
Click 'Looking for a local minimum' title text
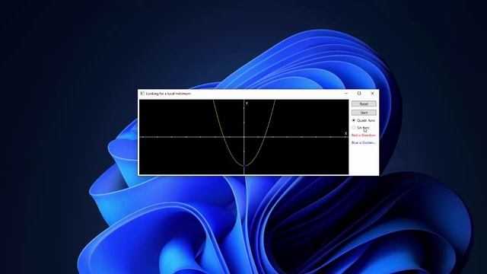(168, 94)
